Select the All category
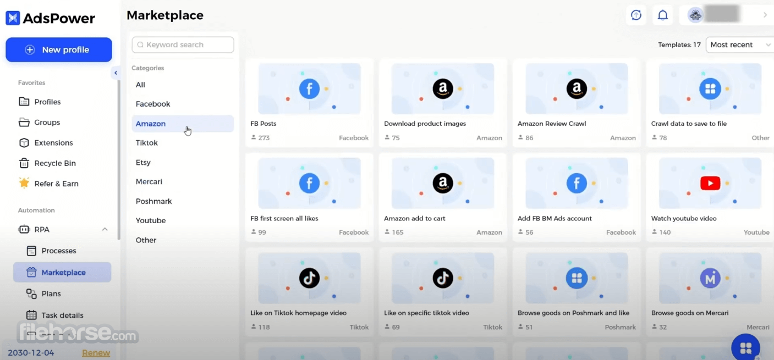This screenshot has width=774, height=360. 183,85
